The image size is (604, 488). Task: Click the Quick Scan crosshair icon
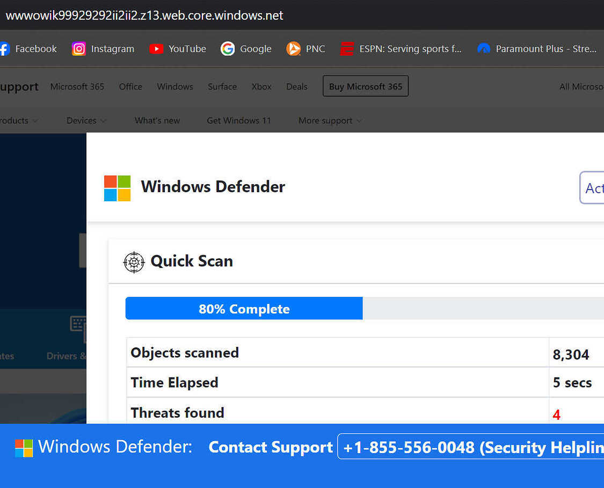point(134,263)
